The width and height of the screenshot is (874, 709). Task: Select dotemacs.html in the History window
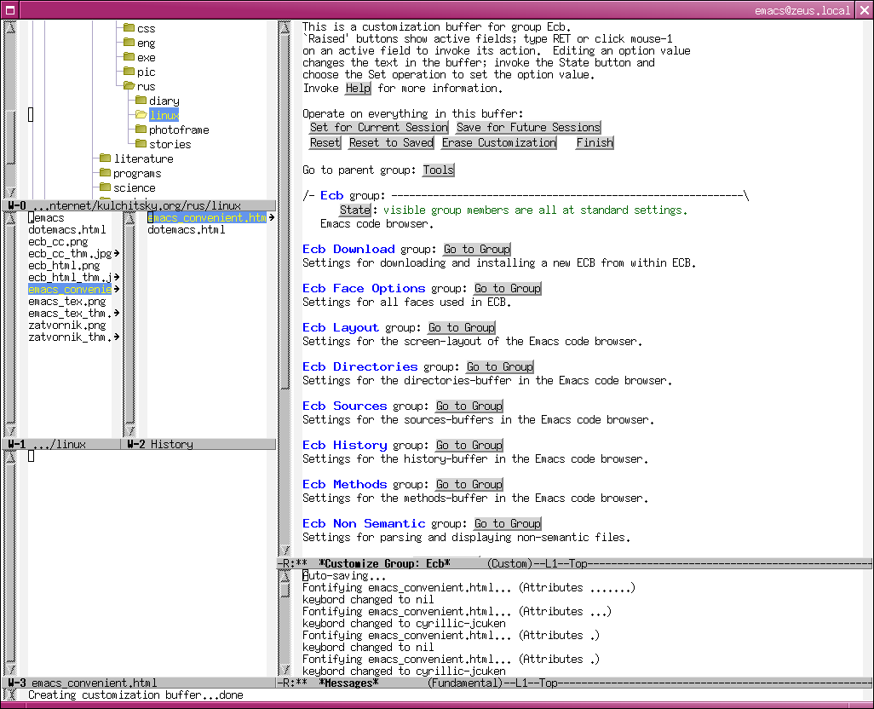coord(186,230)
